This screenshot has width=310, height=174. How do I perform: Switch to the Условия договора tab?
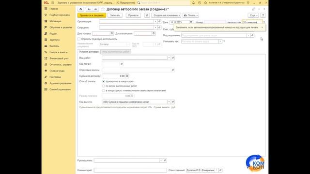pyautogui.click(x=89, y=52)
